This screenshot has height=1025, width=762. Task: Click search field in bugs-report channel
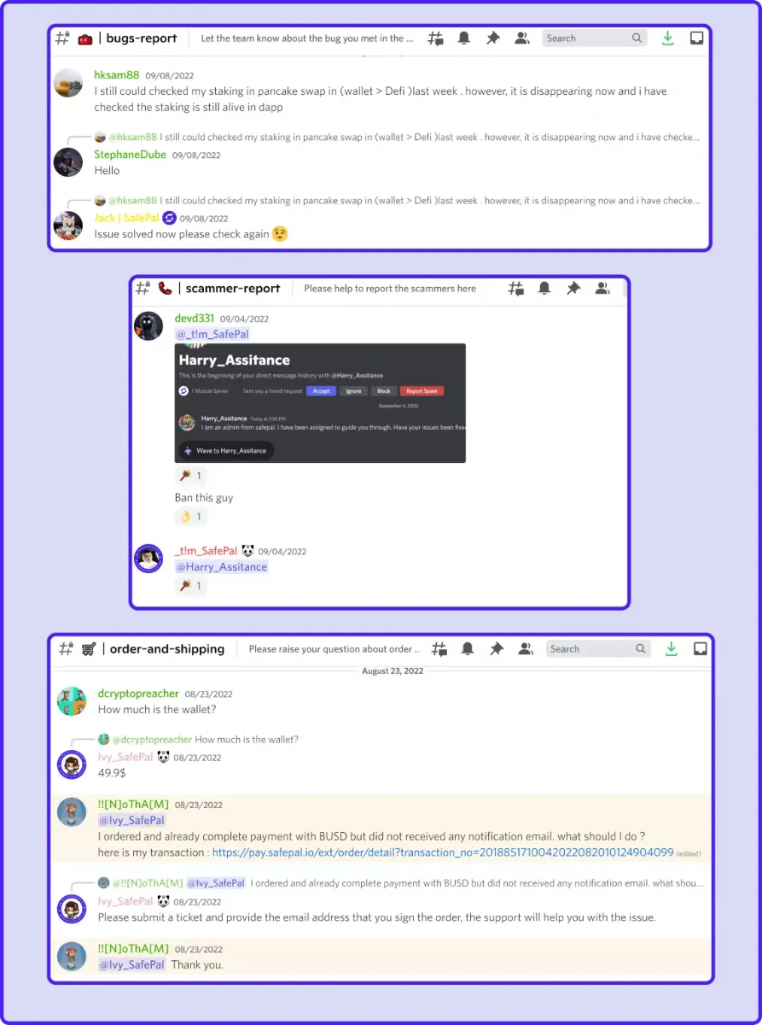[595, 38]
